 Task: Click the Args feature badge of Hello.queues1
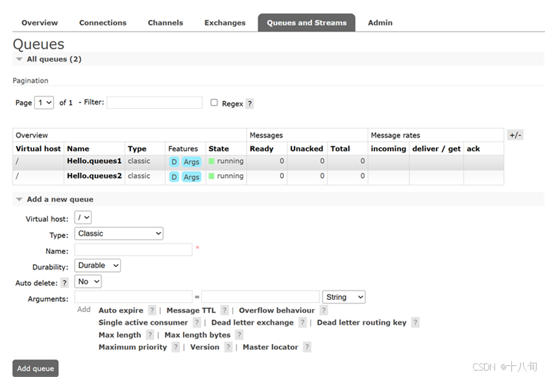pyautogui.click(x=191, y=162)
